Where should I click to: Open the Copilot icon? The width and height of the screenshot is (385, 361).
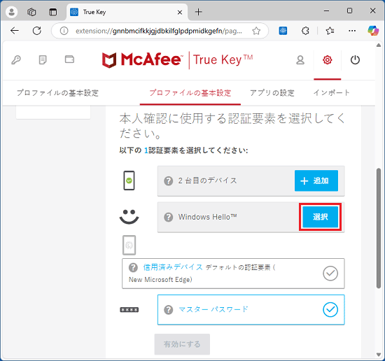[373, 31]
